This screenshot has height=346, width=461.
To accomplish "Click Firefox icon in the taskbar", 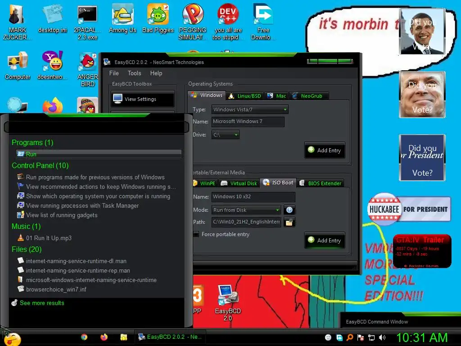I will pos(104,337).
